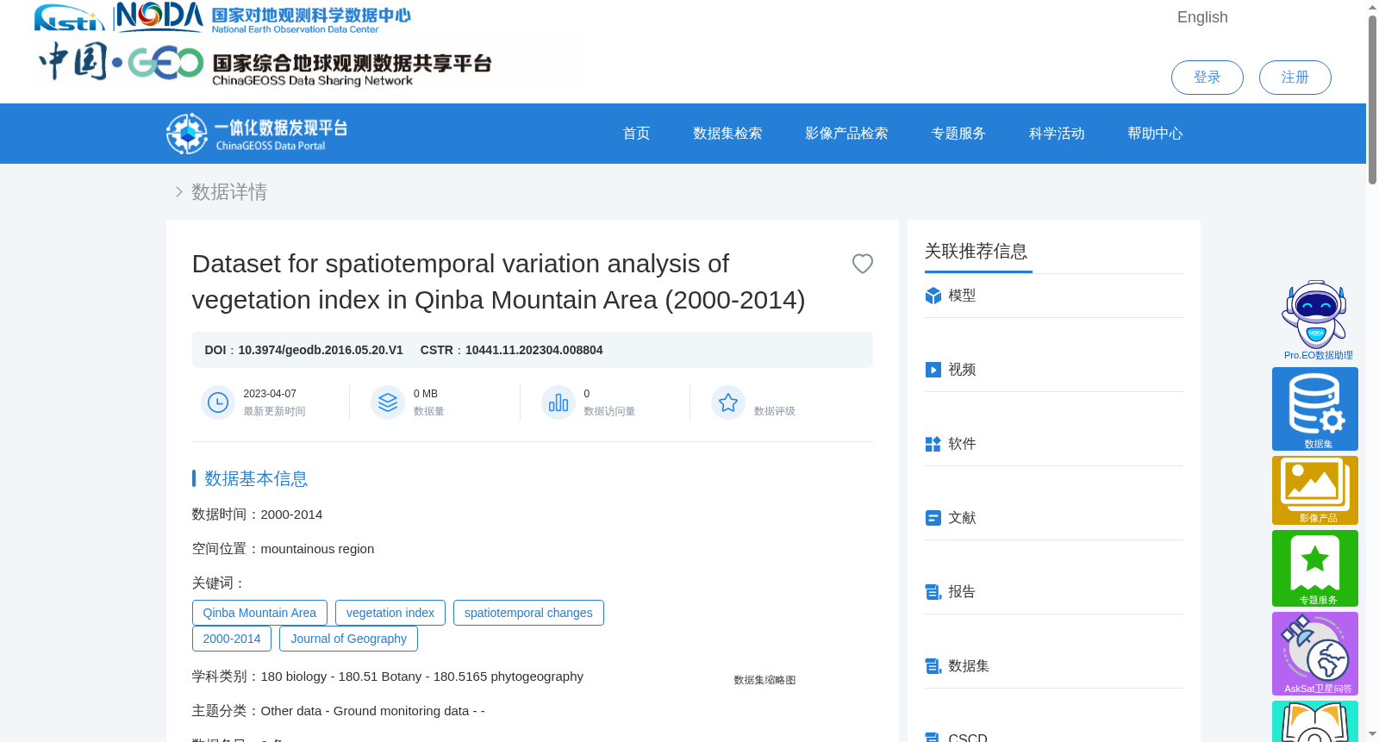The width and height of the screenshot is (1379, 742).
Task: Click the 模型 cube icon
Action: coord(933,296)
